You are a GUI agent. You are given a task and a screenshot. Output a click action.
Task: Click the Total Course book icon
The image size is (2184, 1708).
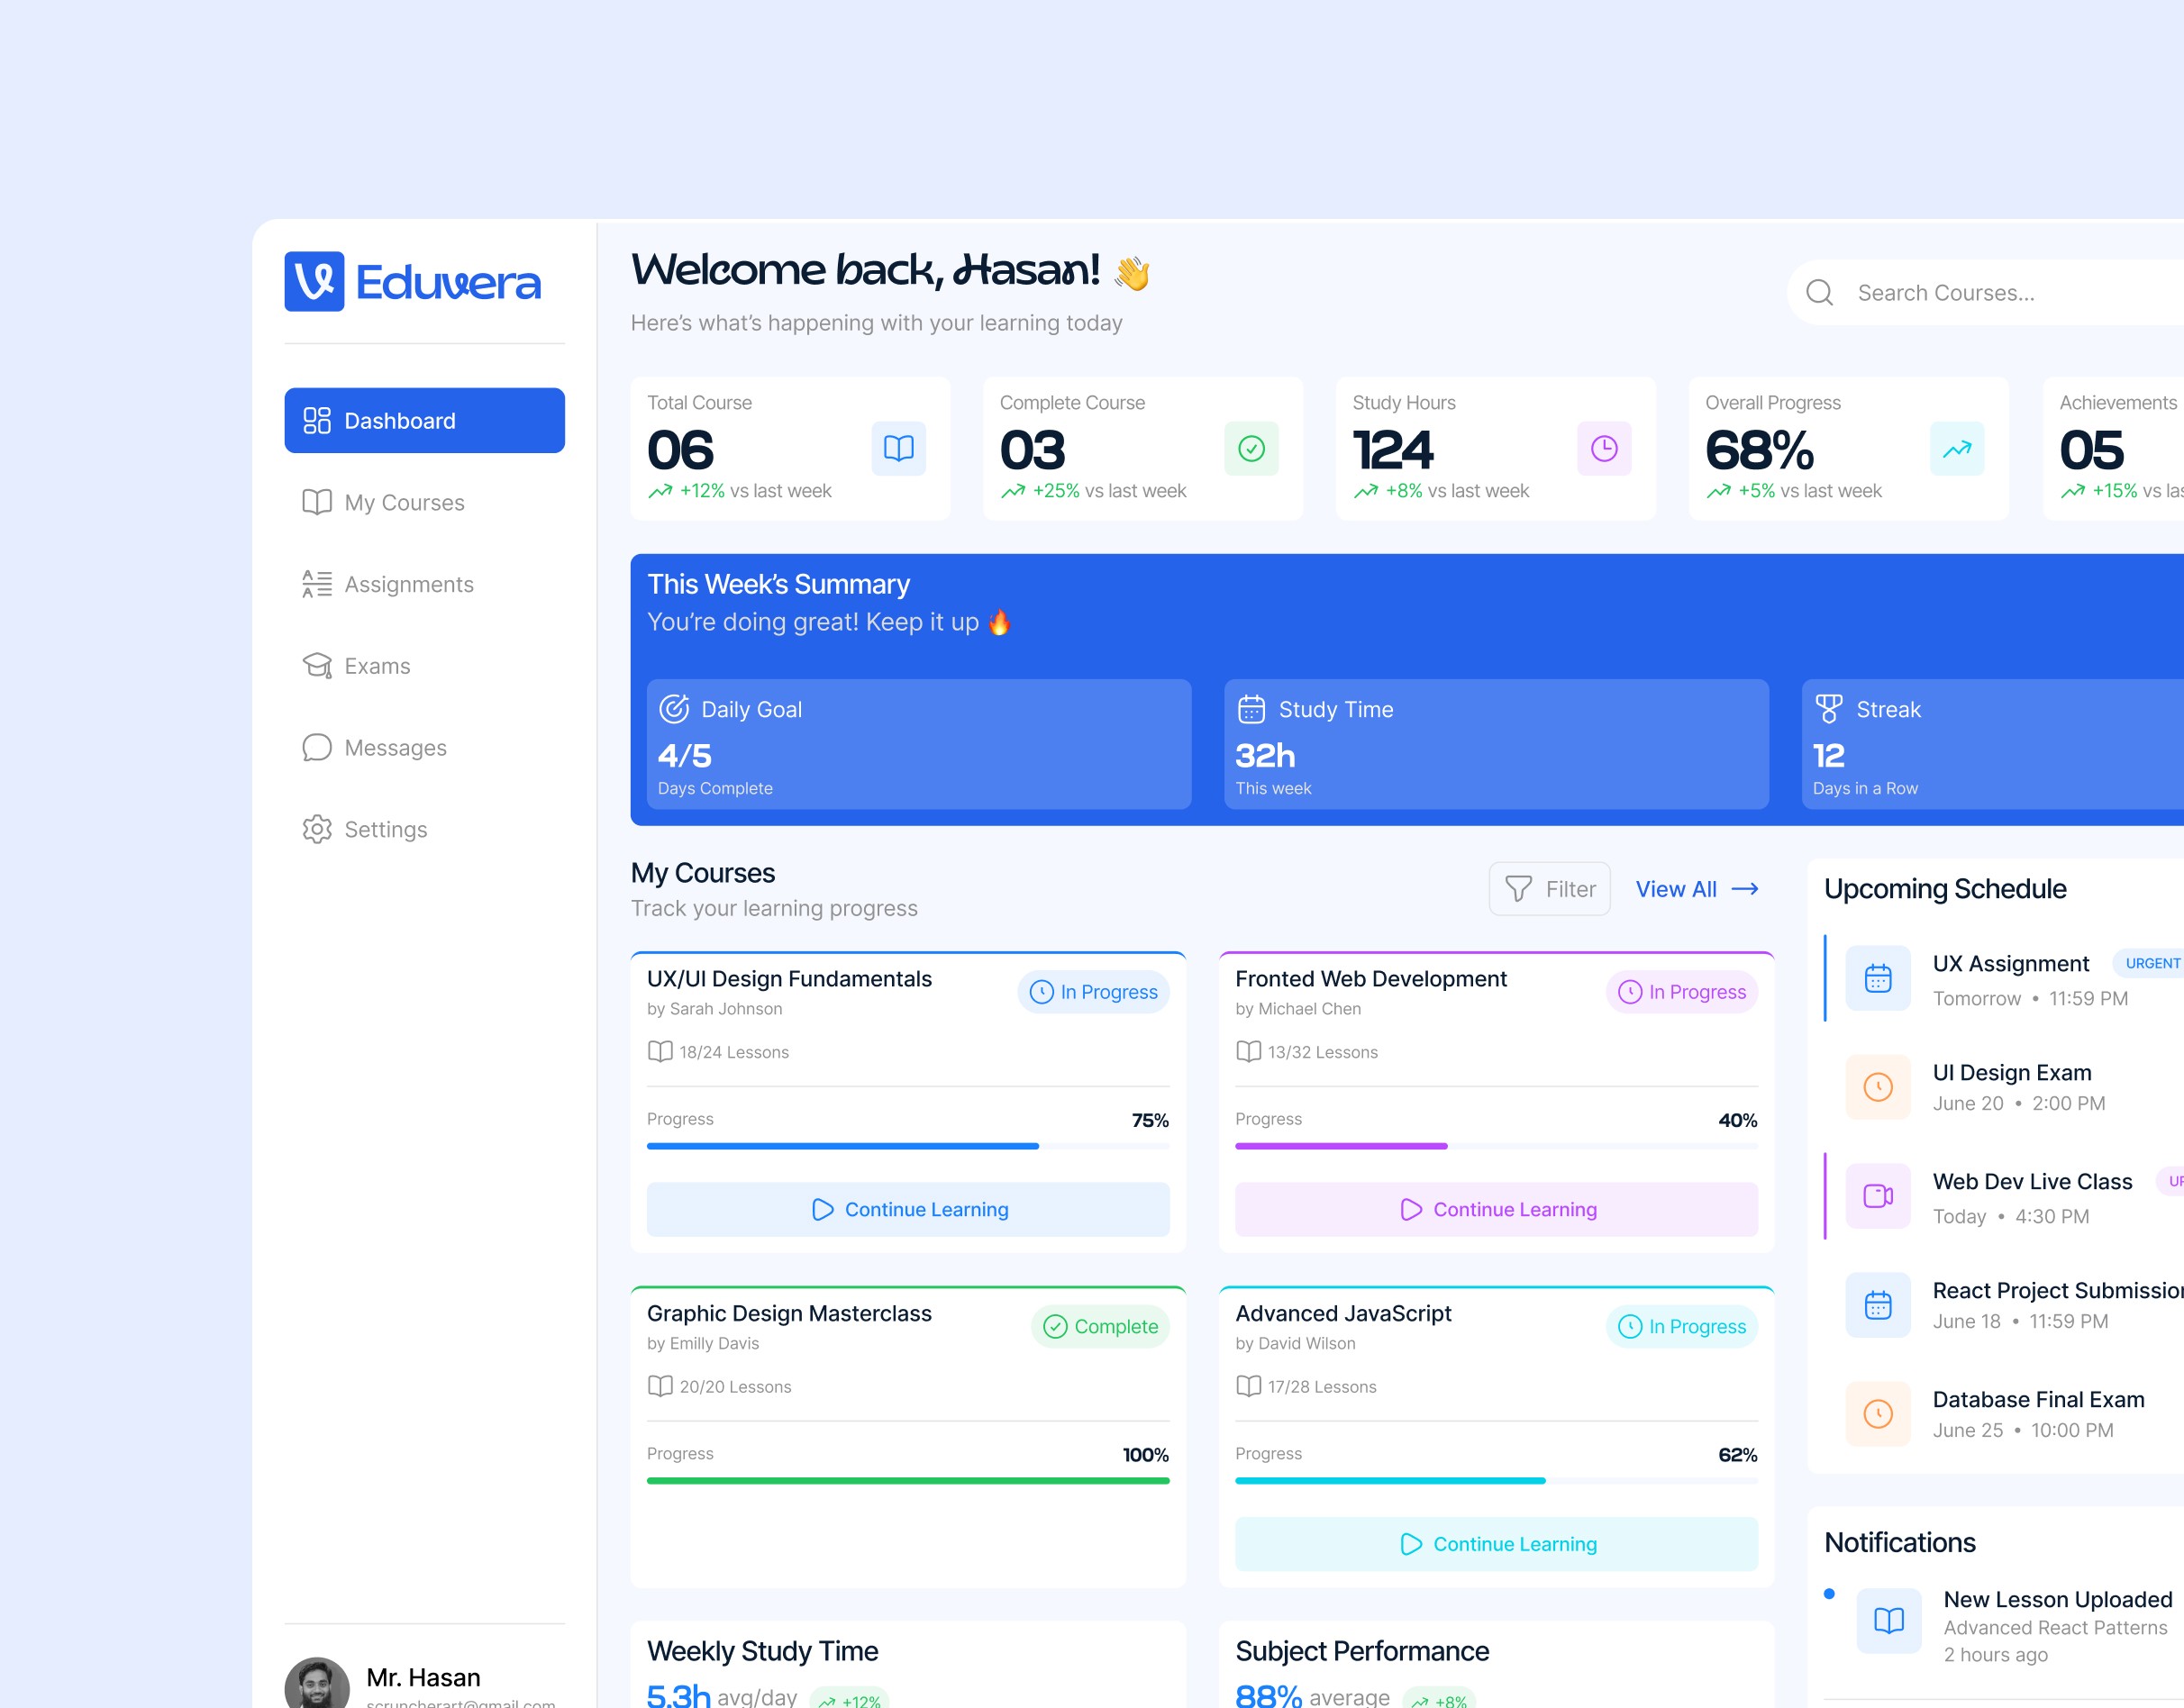[x=898, y=448]
